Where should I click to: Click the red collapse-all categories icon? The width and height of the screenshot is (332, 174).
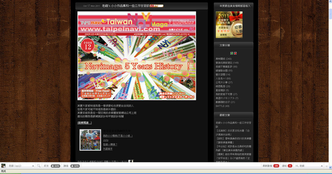[235, 53]
